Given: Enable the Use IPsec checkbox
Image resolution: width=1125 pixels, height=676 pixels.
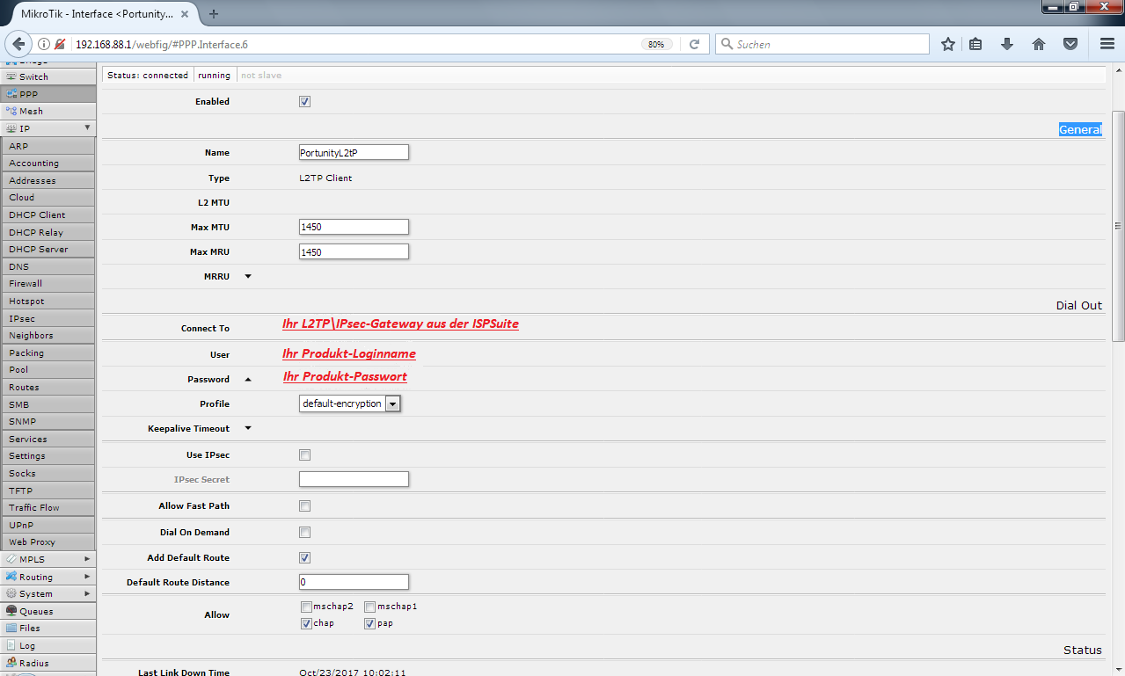Looking at the screenshot, I should pyautogui.click(x=305, y=455).
